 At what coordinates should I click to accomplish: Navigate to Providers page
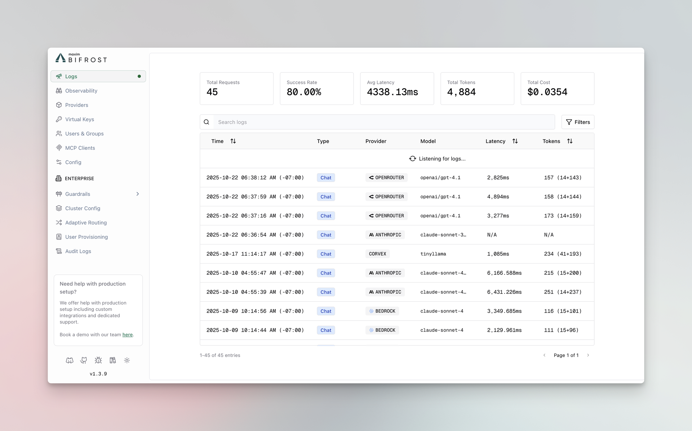click(98, 105)
